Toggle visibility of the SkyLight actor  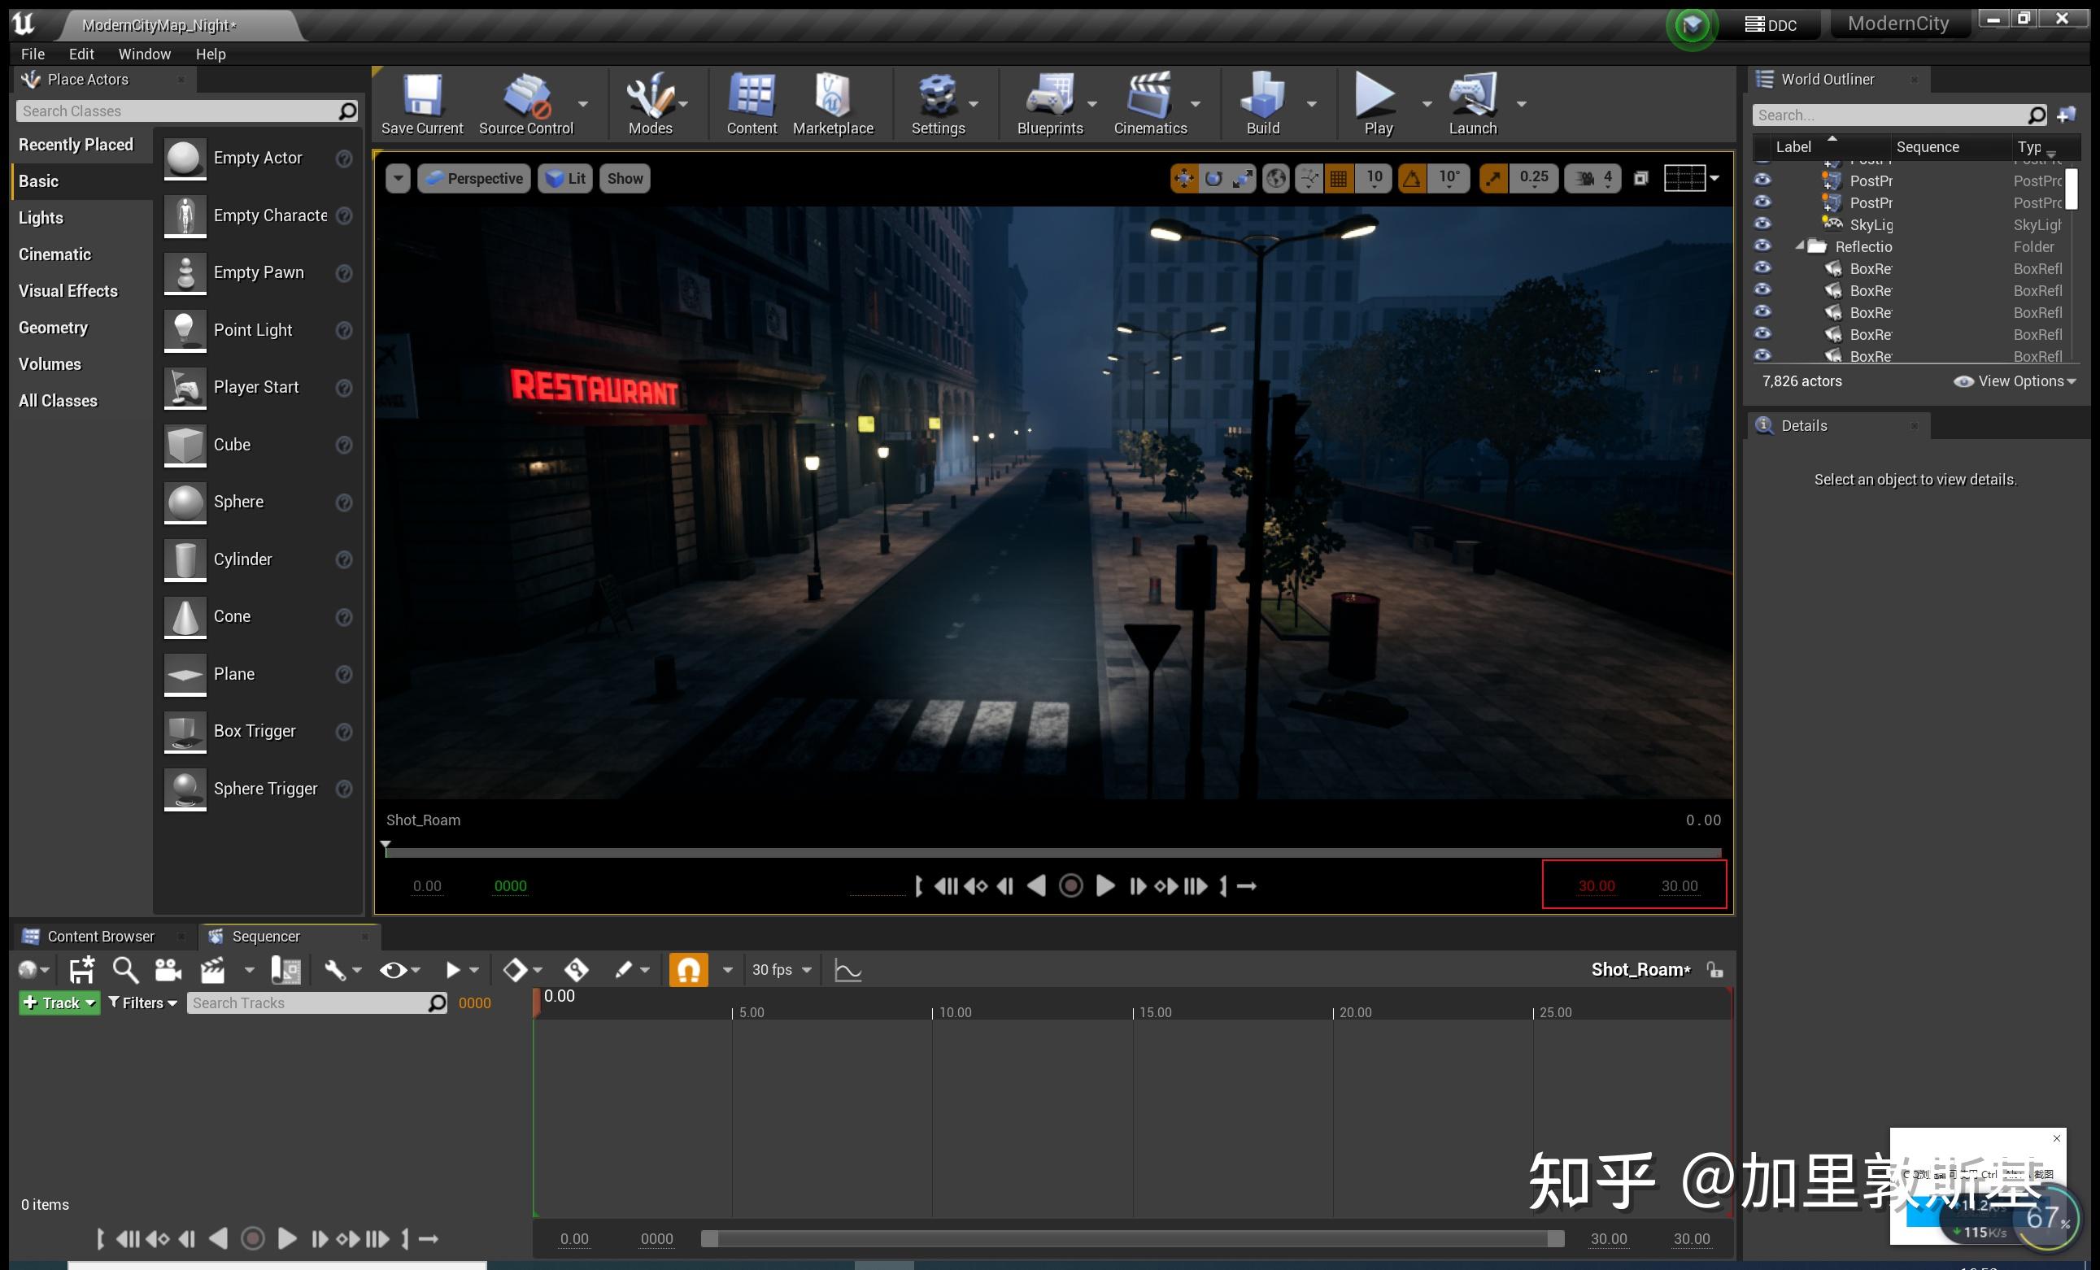point(1762,224)
